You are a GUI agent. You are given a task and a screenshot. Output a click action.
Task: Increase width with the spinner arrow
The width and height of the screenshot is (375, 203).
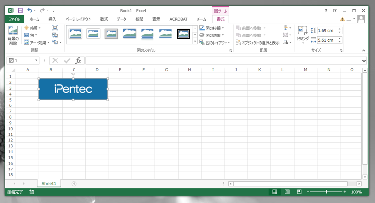[339, 39]
